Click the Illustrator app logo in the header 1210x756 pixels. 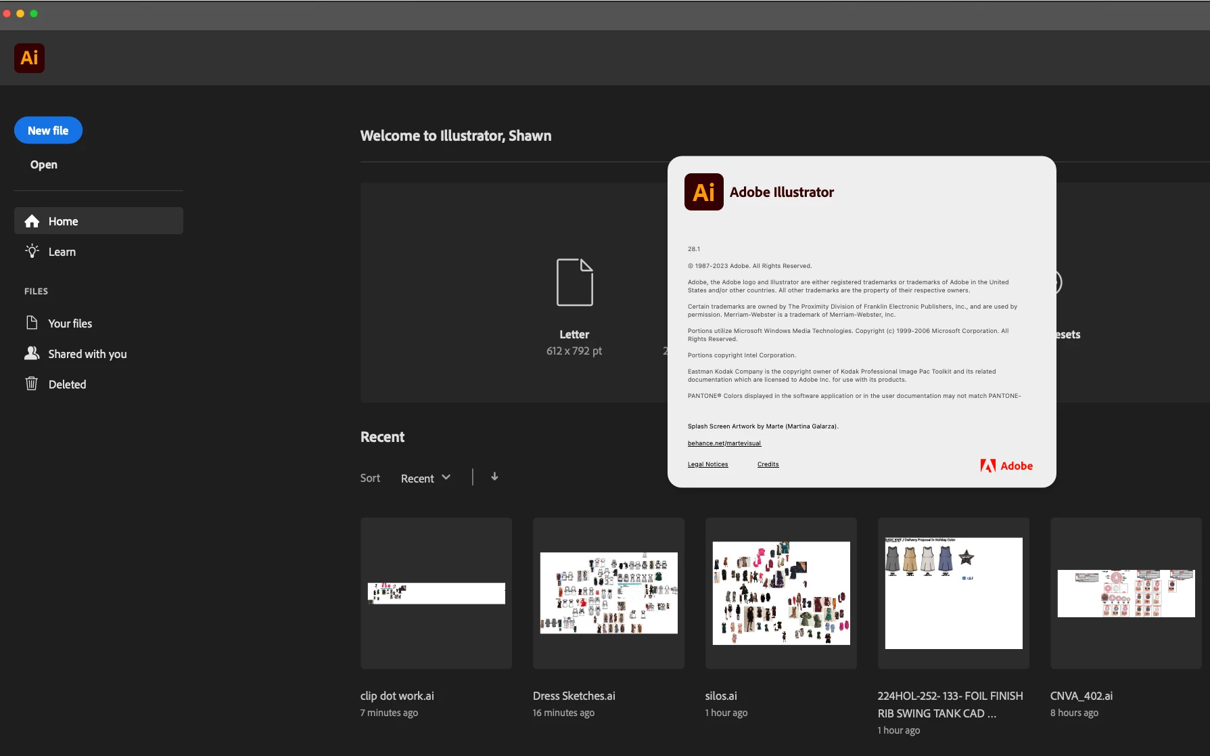pyautogui.click(x=29, y=58)
